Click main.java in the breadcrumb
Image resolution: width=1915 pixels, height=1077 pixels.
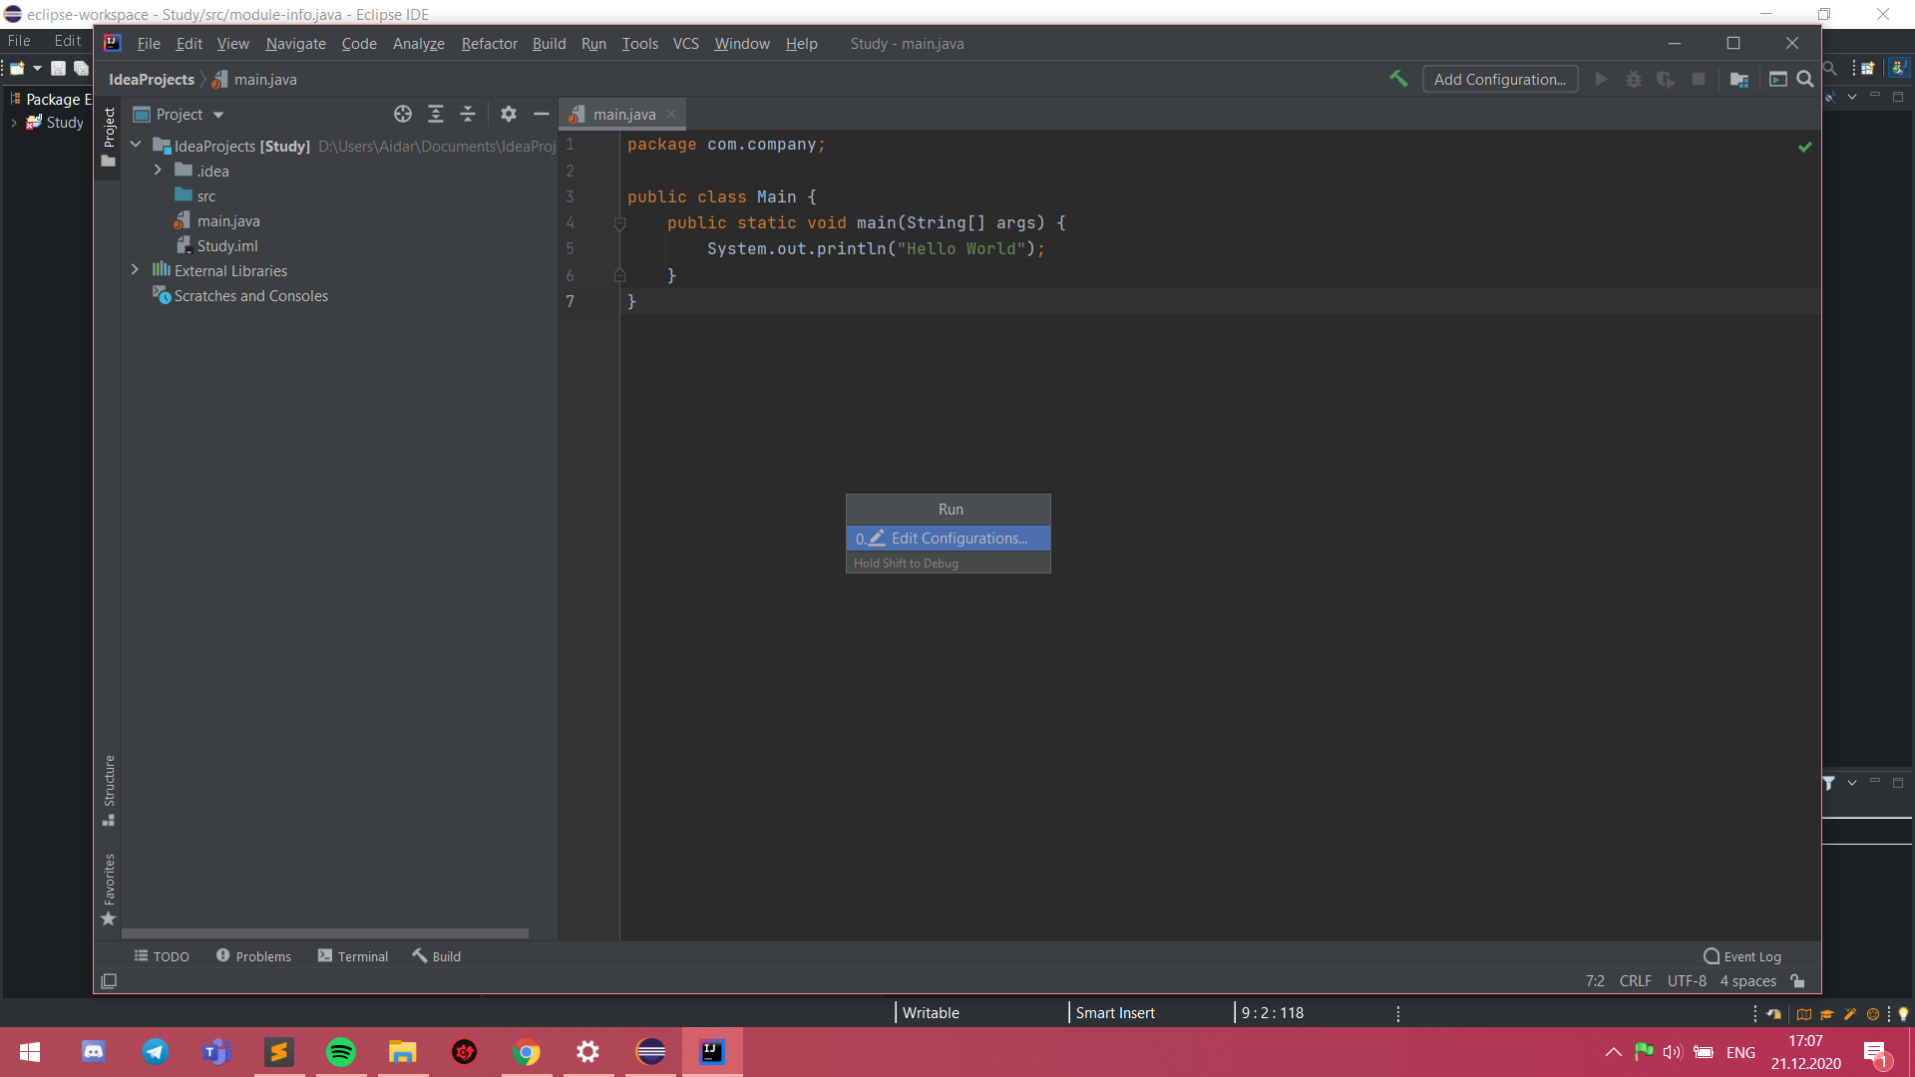click(x=255, y=80)
